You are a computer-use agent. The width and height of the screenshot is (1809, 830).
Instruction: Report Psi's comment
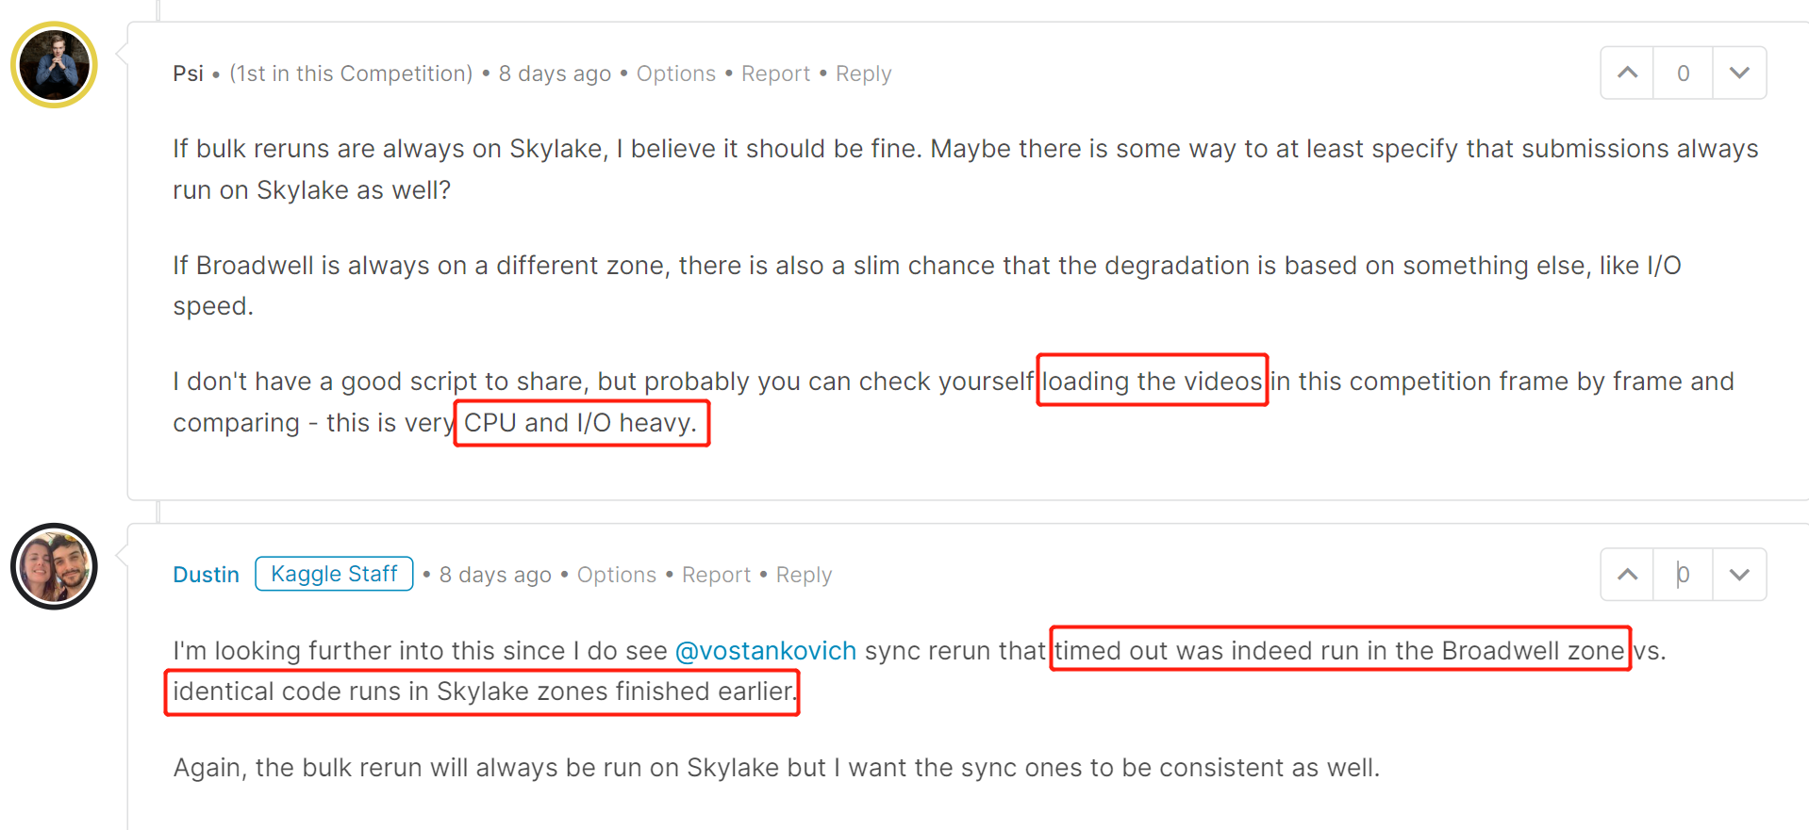pyautogui.click(x=775, y=73)
